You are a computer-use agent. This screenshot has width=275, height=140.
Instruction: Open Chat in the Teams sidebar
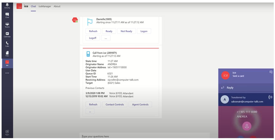[x=7, y=15]
